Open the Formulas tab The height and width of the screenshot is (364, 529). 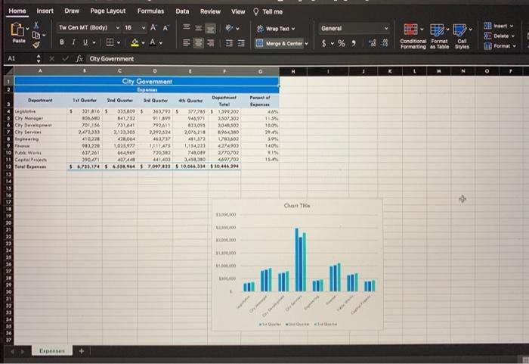pyautogui.click(x=150, y=11)
